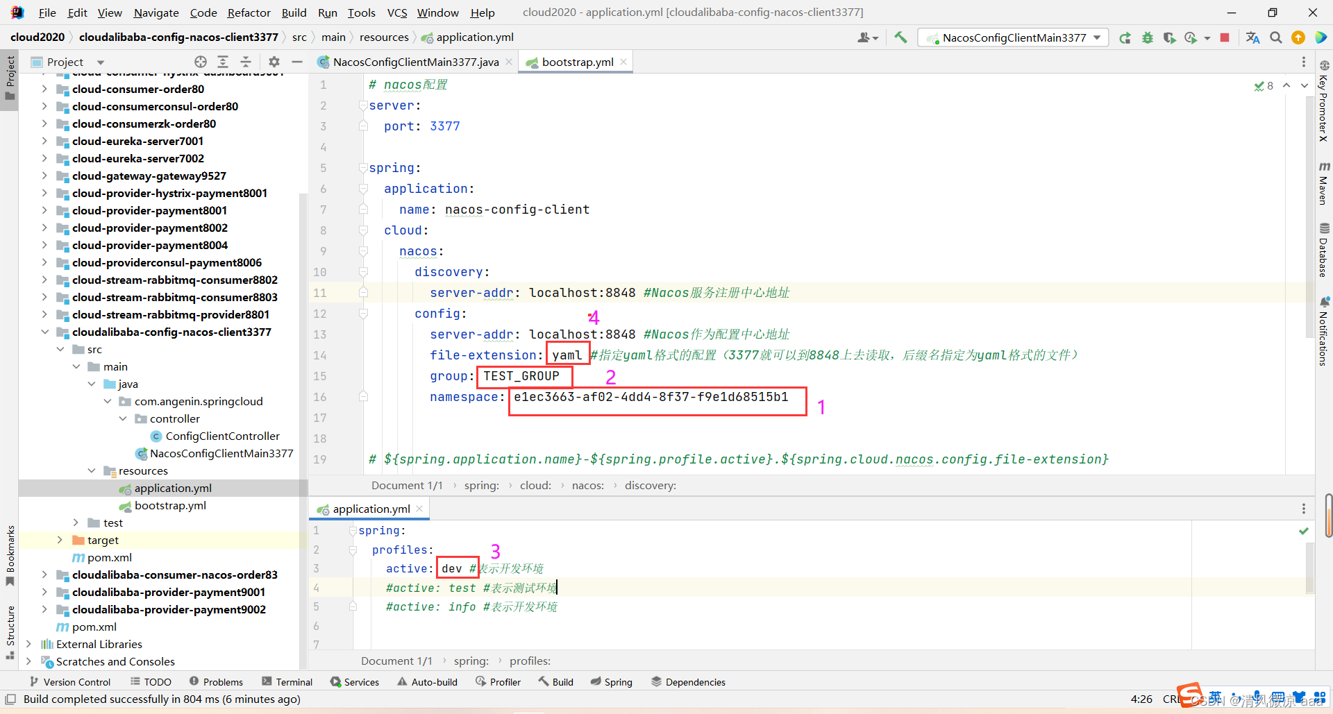Go to next highlighted problem arrow

[x=1305, y=85]
